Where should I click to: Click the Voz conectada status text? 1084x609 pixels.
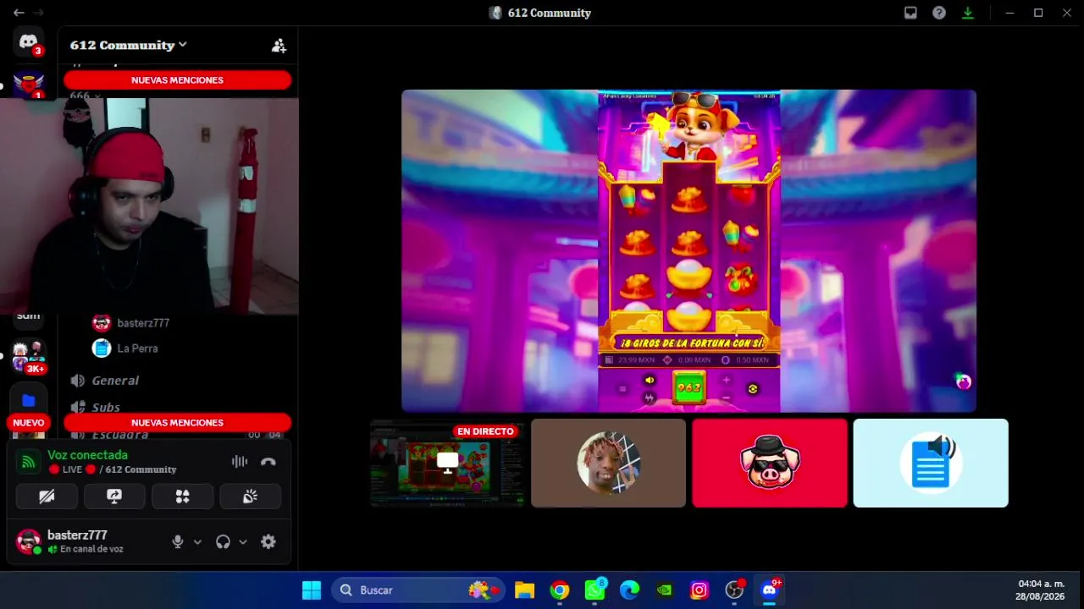tap(87, 455)
